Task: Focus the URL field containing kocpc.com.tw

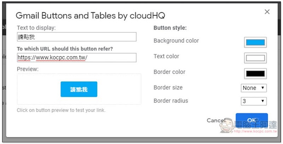Action: (x=77, y=58)
